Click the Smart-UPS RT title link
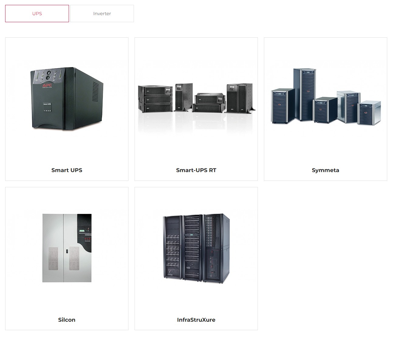The height and width of the screenshot is (339, 400). (x=196, y=170)
